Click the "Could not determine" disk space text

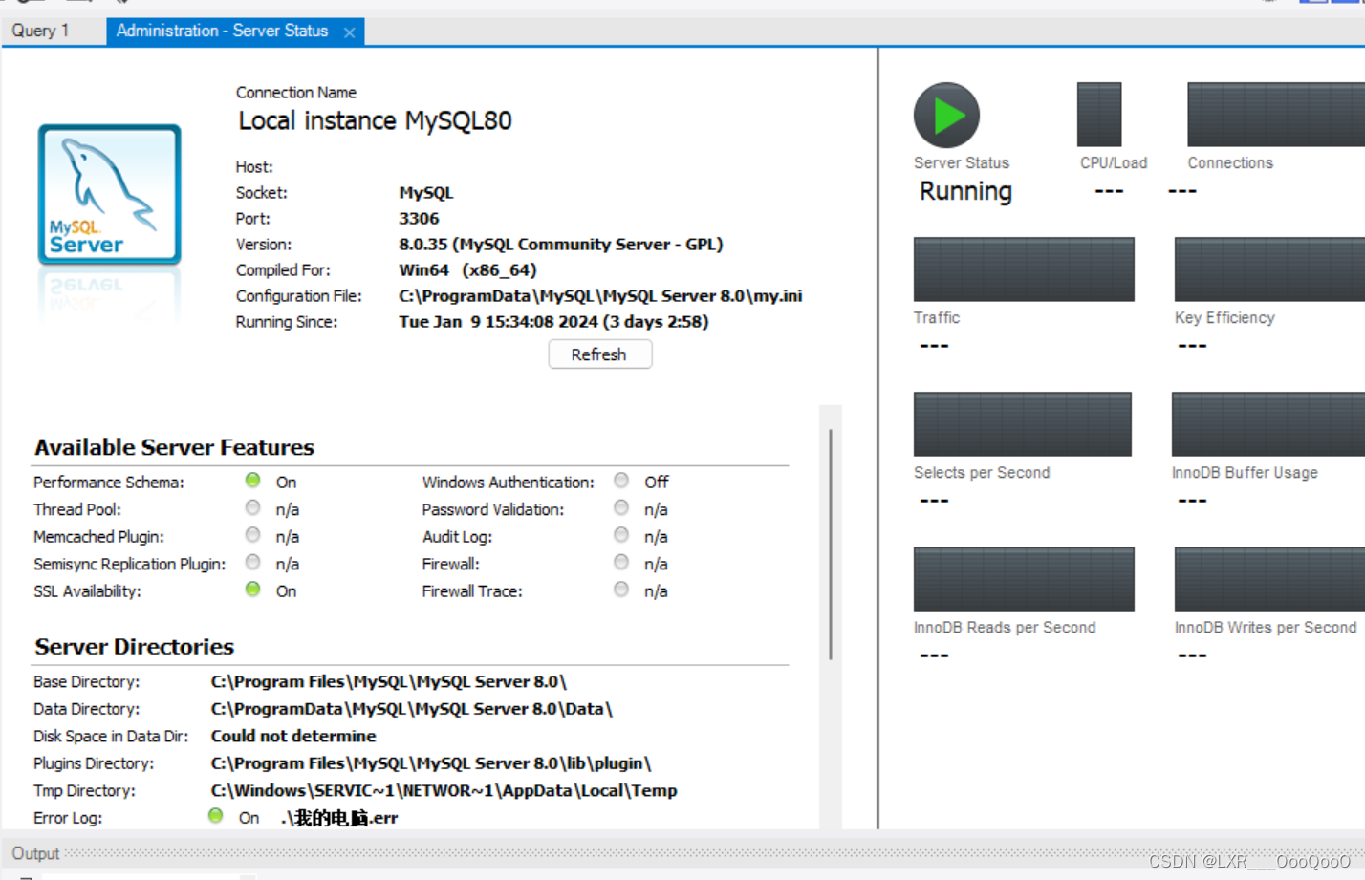click(x=293, y=737)
